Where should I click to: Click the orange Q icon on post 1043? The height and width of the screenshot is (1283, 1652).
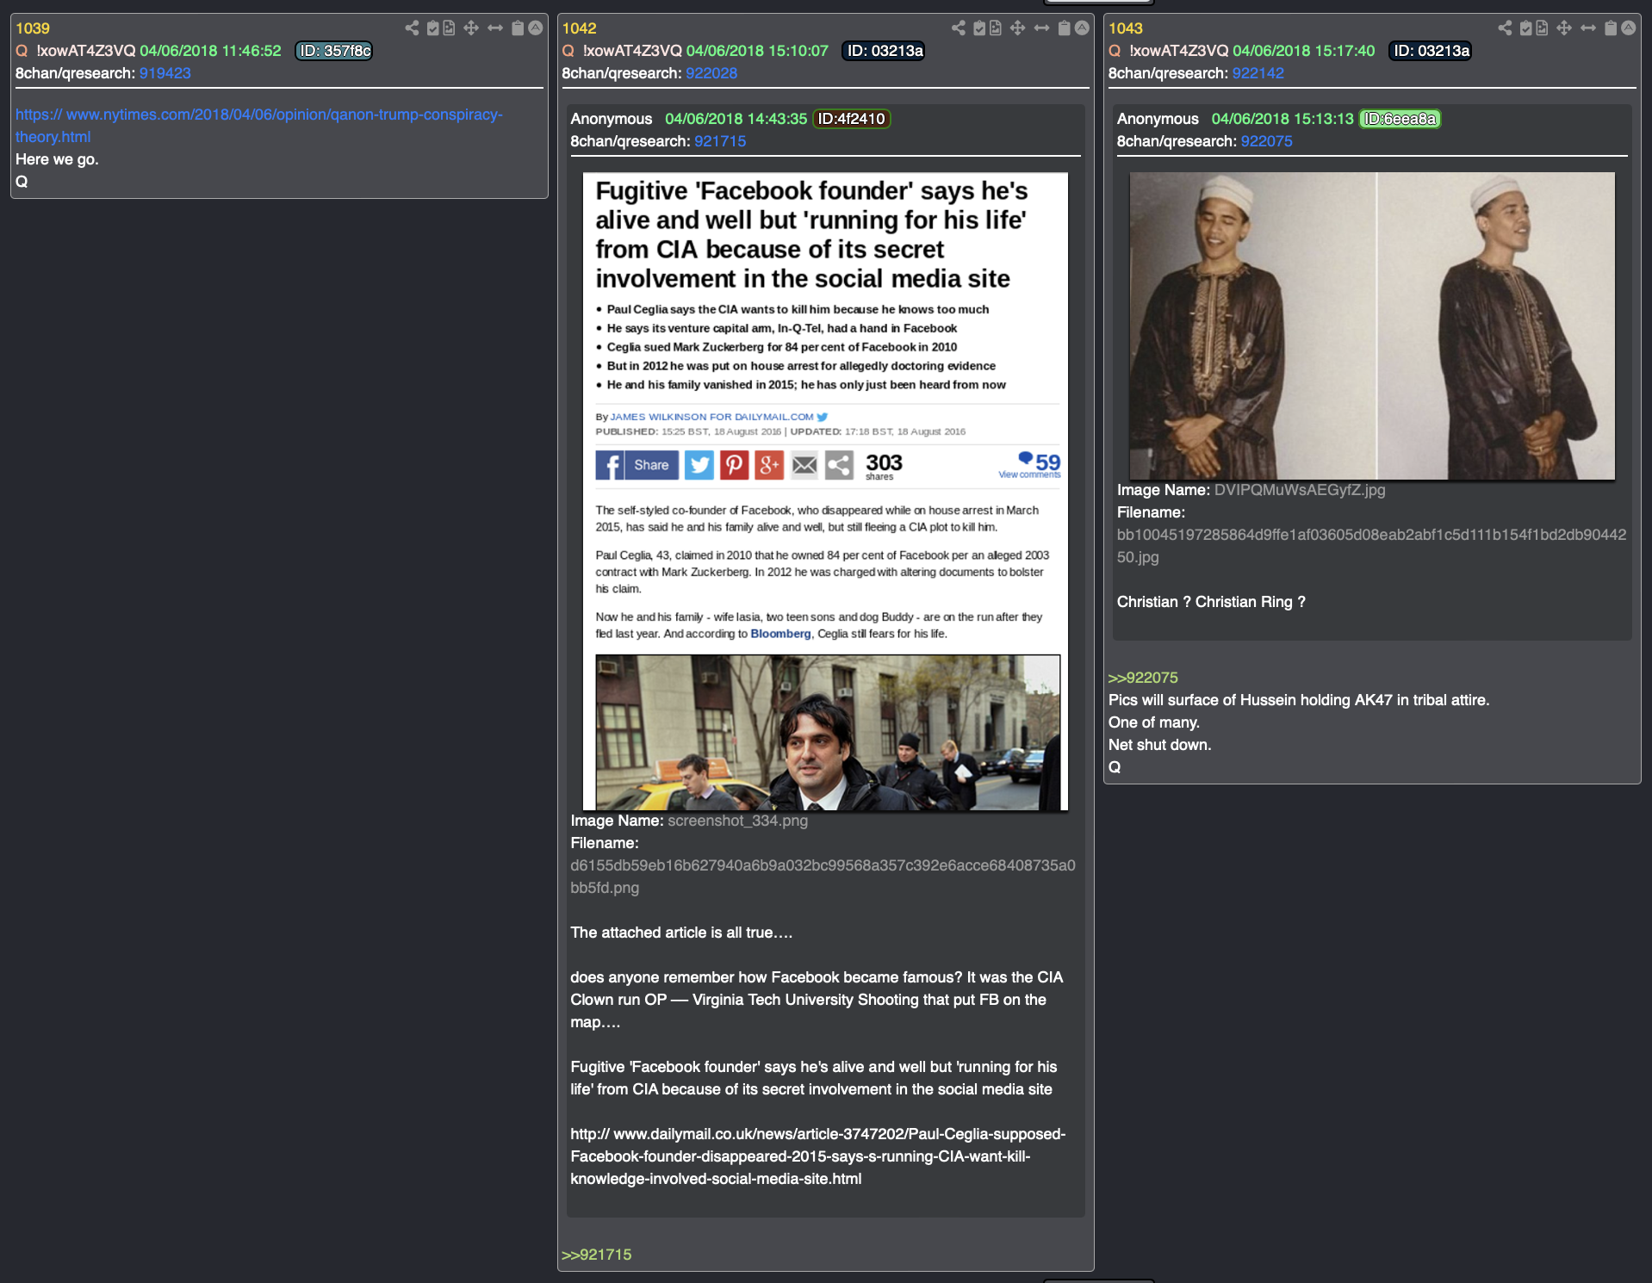[x=1115, y=51]
